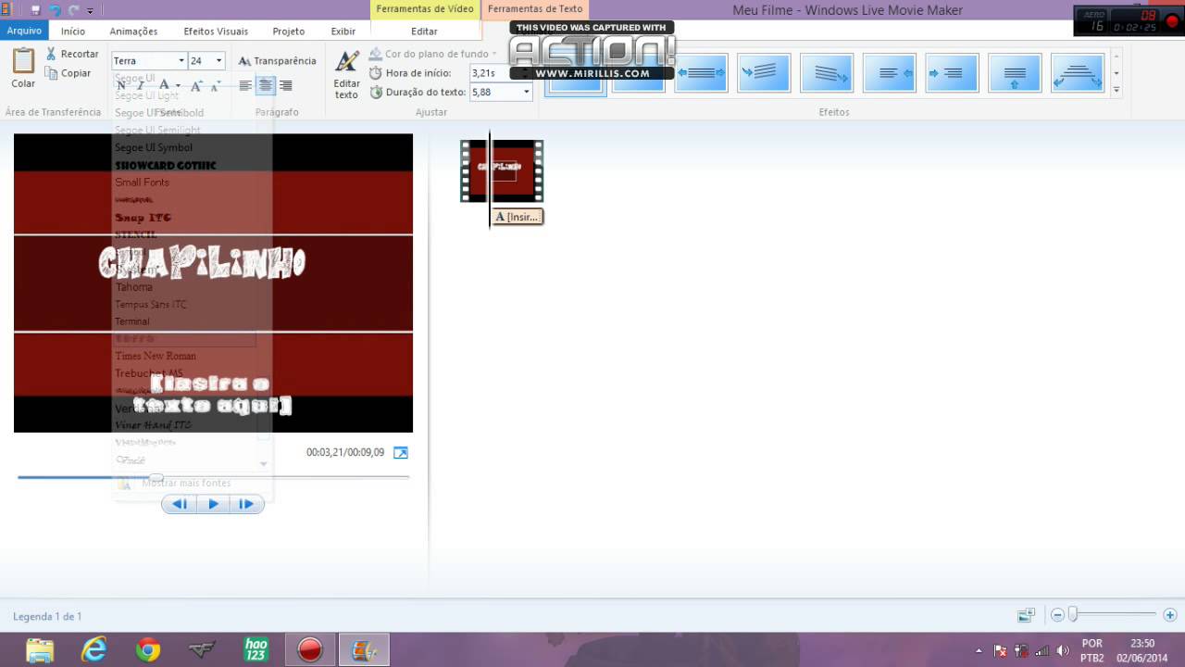Image resolution: width=1185 pixels, height=667 pixels.
Task: Select the video clip thumbnail on storyboard
Action: 502,170
